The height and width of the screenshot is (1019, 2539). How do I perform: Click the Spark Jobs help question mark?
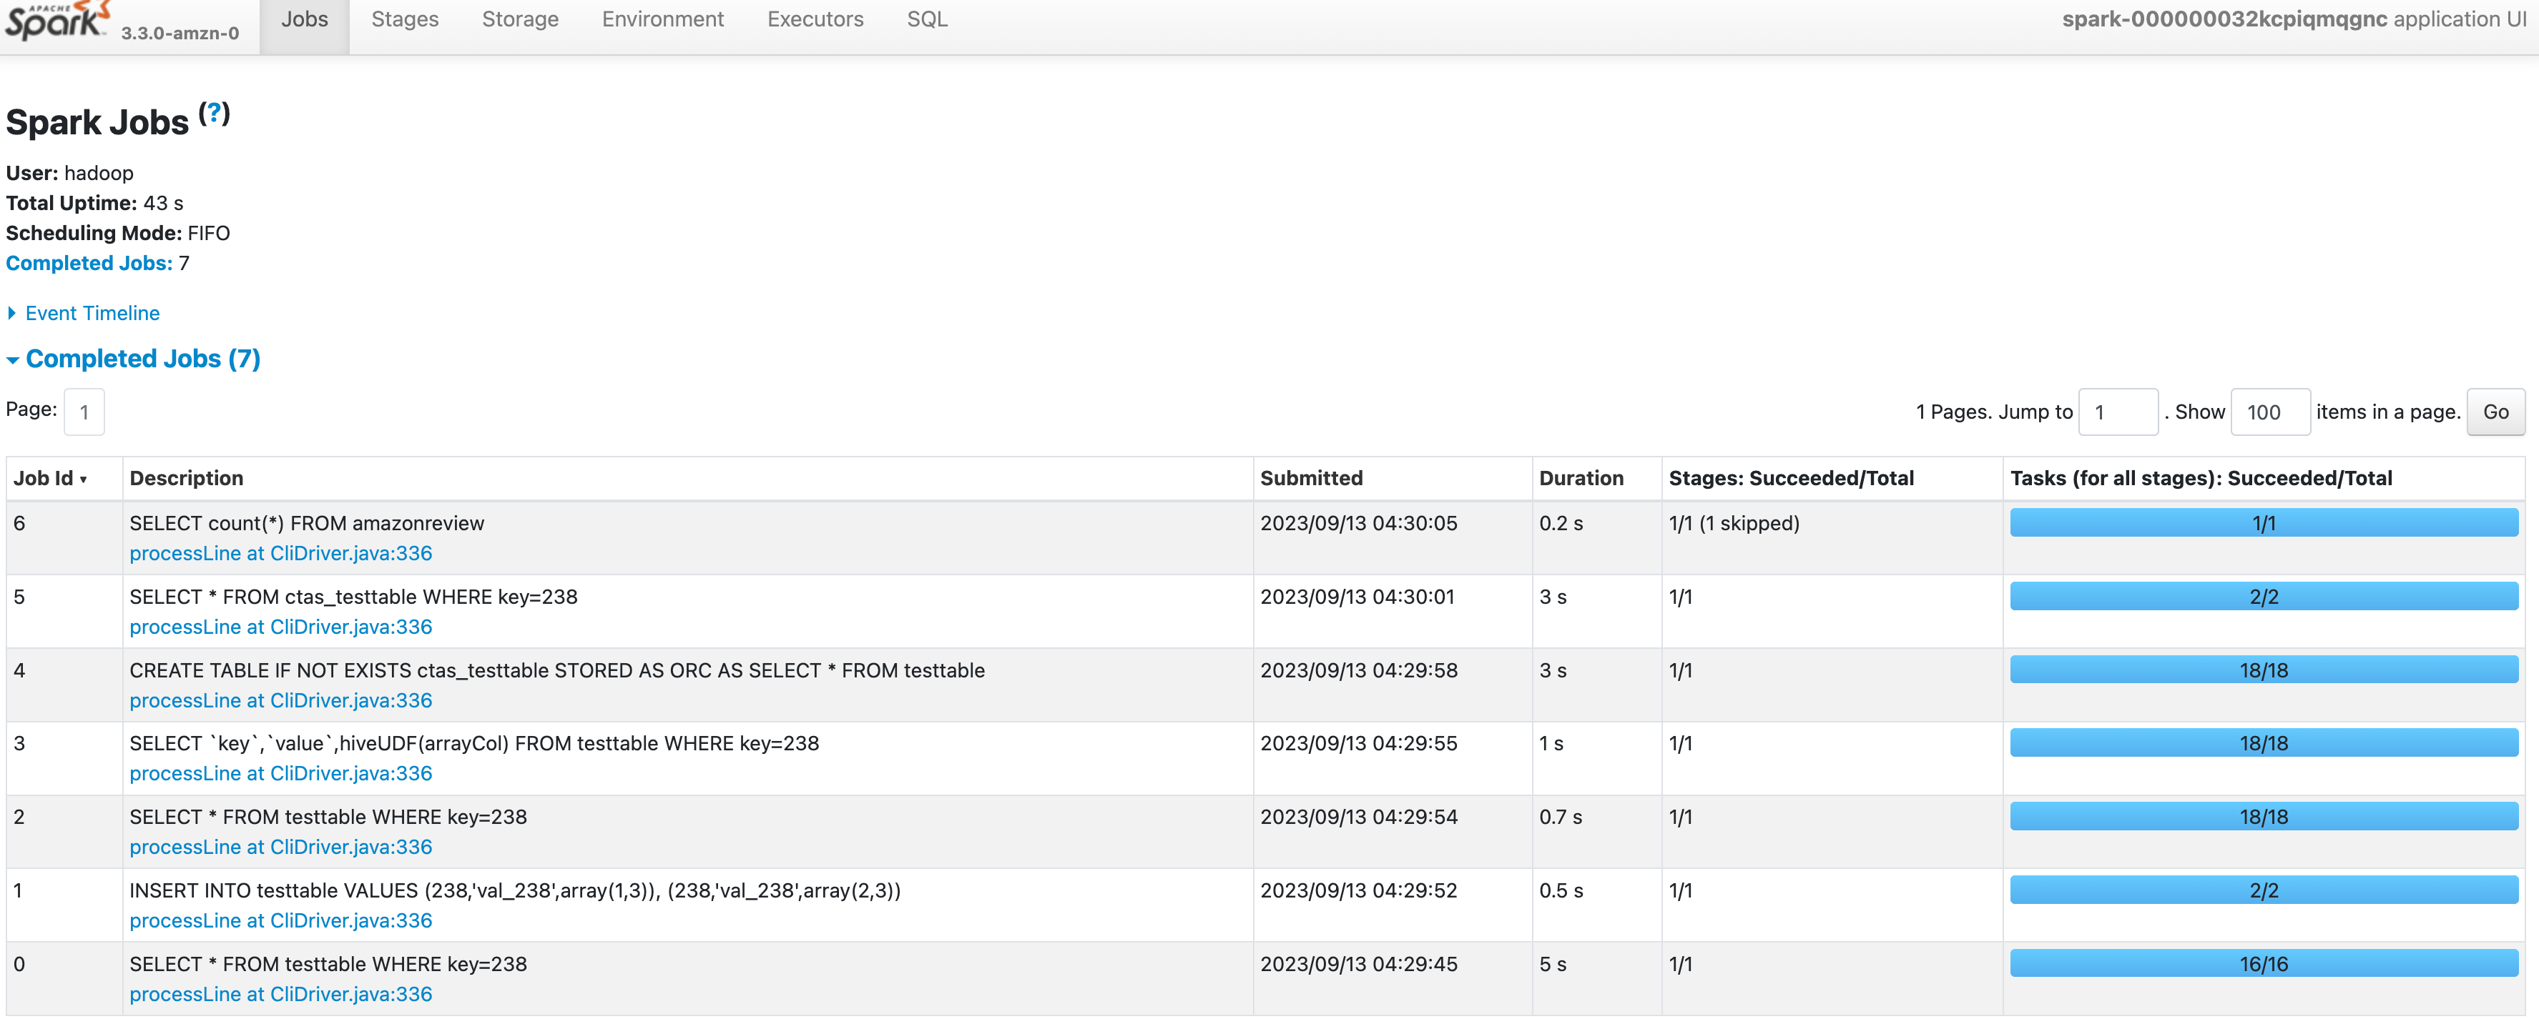[214, 113]
